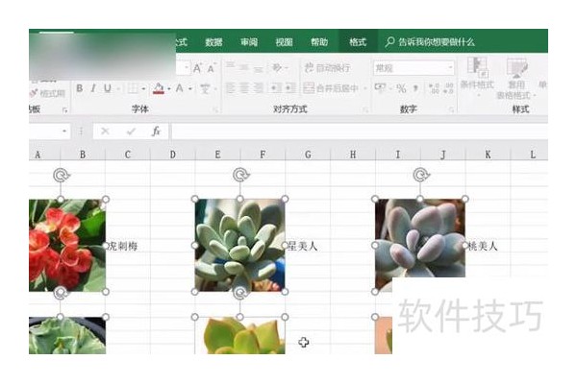This screenshot has height=384, width=577.
Task: Open the 合并后居中 dropdown arrow
Action: coord(365,88)
